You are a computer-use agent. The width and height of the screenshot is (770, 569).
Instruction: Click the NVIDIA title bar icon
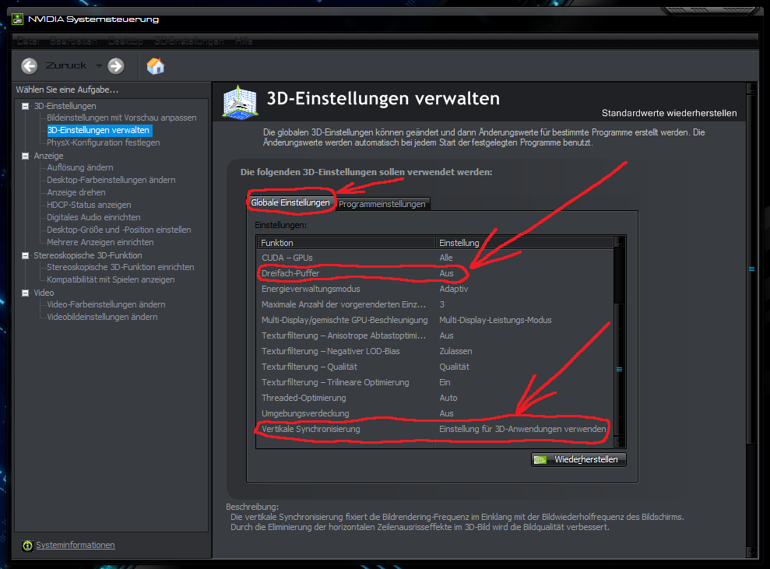18,19
